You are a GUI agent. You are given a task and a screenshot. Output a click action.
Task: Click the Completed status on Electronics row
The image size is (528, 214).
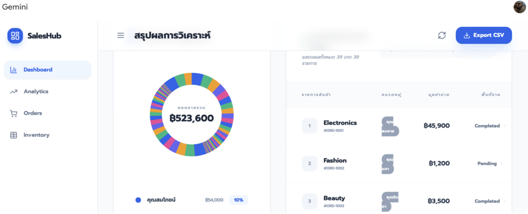pyautogui.click(x=487, y=126)
